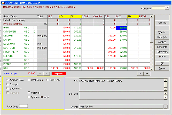This screenshot has height=115, width=172.
Task: Tick the Negotiated checkbox
Action: coord(8,88)
